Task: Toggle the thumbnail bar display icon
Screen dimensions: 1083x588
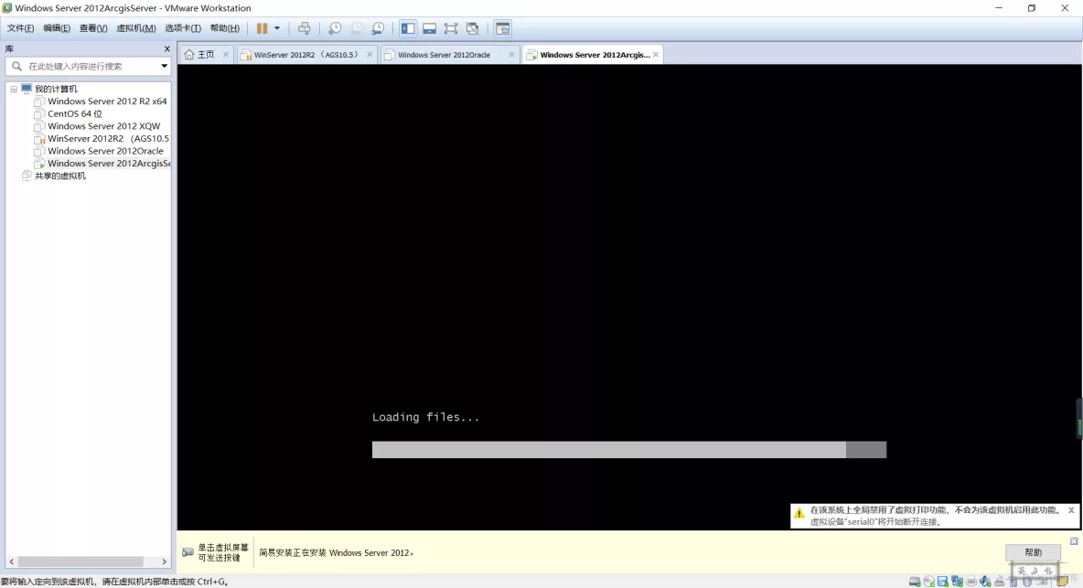Action: 429,27
